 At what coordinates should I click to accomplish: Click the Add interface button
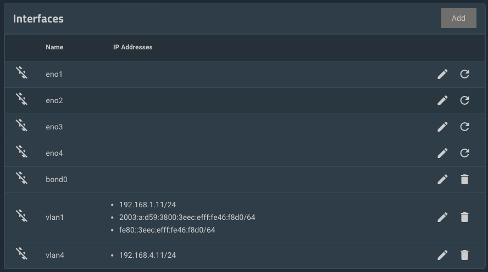(x=458, y=18)
